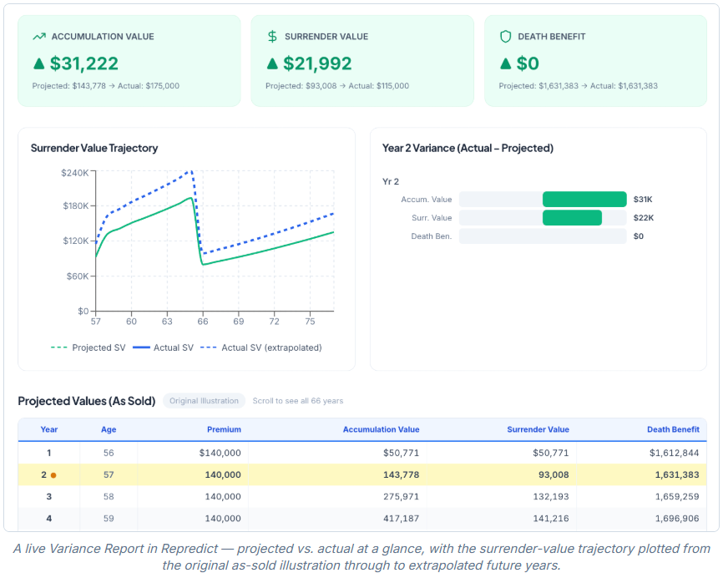Click the Surrender Value Trajectory heading
The height and width of the screenshot is (578, 723).
click(94, 148)
